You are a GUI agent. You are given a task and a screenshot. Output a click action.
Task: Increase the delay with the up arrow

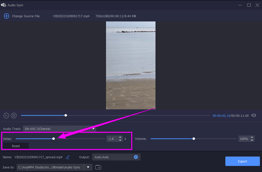click(x=120, y=137)
